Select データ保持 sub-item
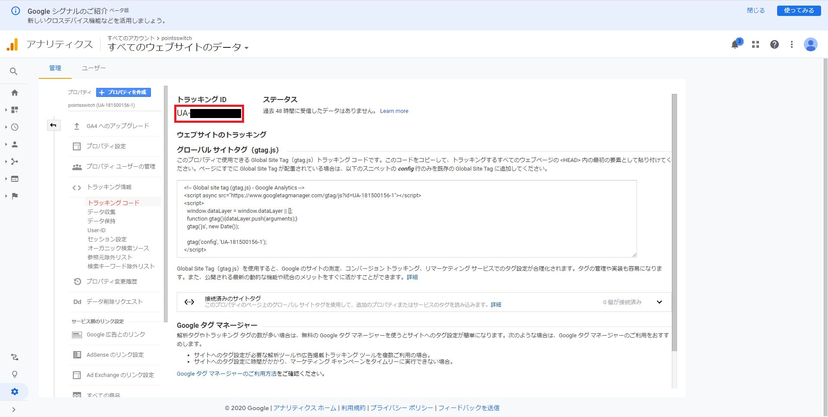 [x=102, y=221]
